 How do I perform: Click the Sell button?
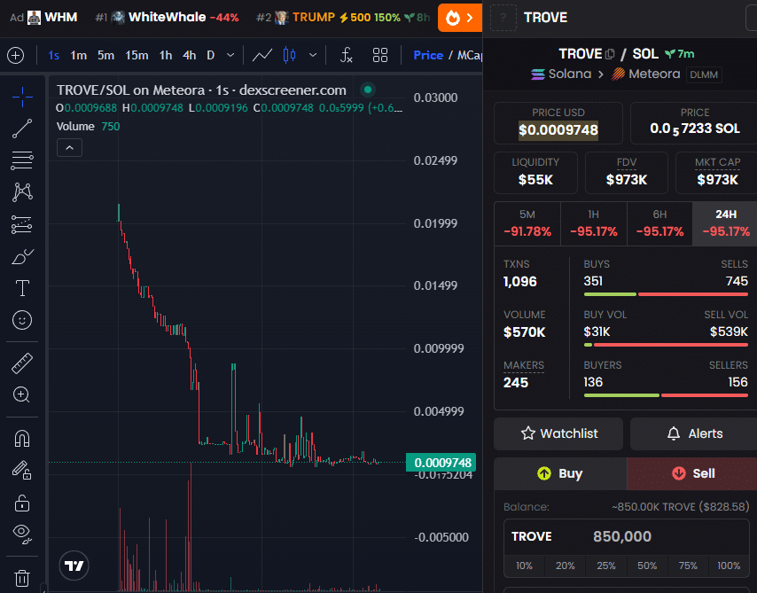pos(691,473)
